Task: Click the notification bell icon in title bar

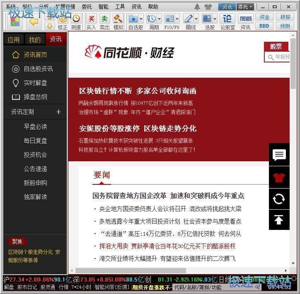Action: (197, 7)
